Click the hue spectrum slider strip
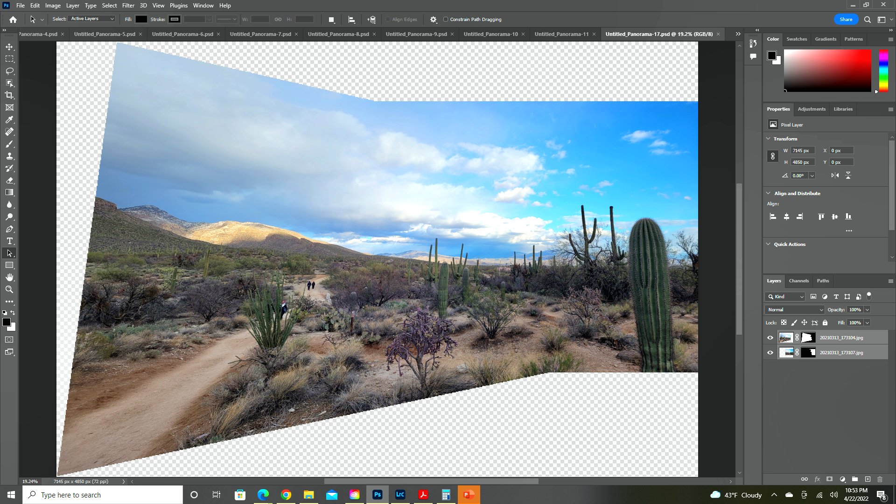 [883, 70]
